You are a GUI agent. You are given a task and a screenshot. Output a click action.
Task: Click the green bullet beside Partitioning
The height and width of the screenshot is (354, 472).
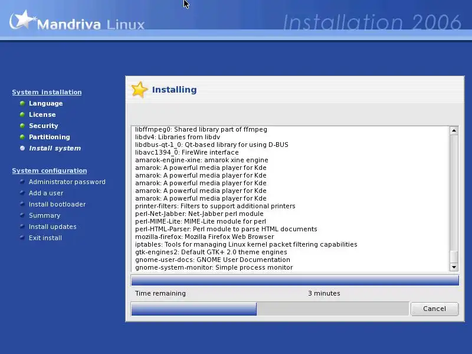[22, 137]
